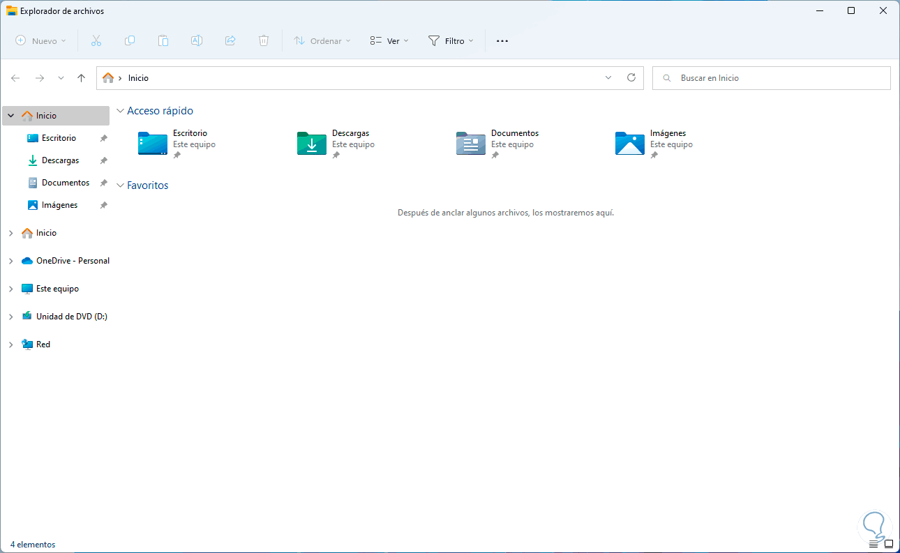900x553 pixels.
Task: Select the Imágenes folder in Acceso rápido
Action: point(654,144)
